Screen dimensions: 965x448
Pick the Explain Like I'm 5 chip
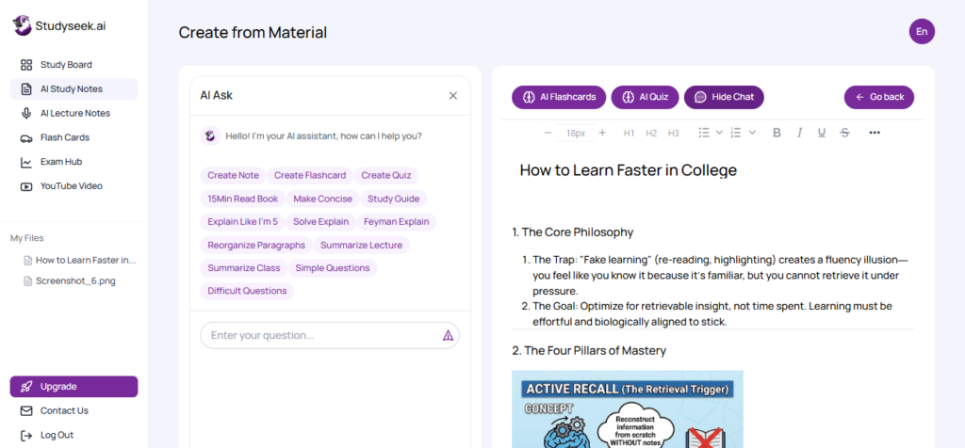(x=242, y=221)
